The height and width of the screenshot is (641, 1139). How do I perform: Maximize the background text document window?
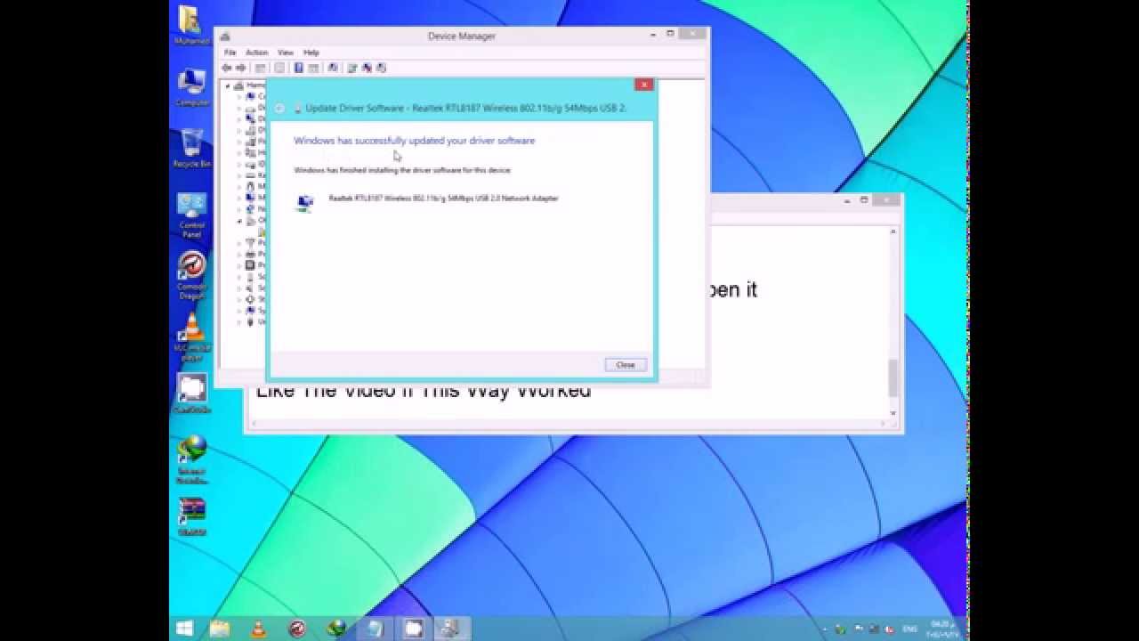(x=864, y=201)
